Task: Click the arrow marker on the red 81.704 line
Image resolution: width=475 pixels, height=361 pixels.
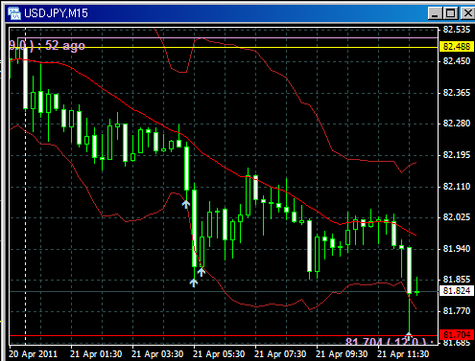Action: pyautogui.click(x=409, y=334)
